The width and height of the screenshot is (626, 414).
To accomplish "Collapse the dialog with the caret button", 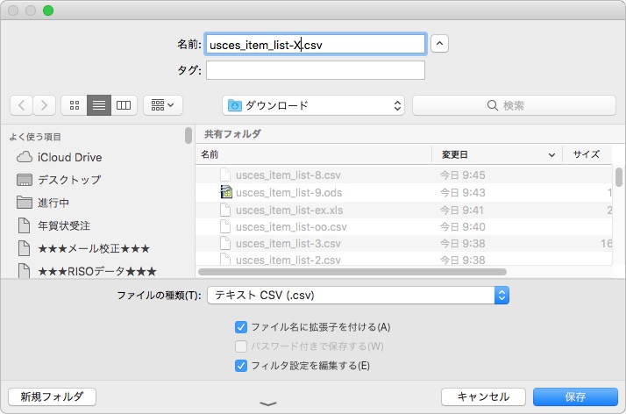I will [439, 44].
